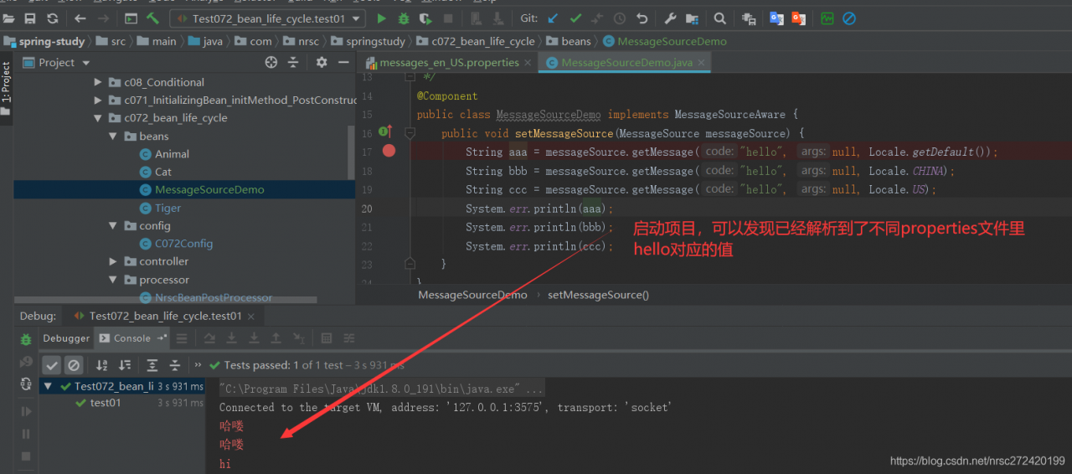The height and width of the screenshot is (474, 1072).
Task: Collapse all in Project panel
Action: (293, 62)
